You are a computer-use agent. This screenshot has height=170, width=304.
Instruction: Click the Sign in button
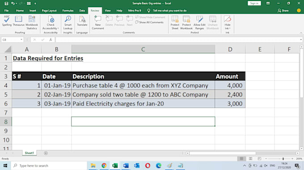point(254,3)
